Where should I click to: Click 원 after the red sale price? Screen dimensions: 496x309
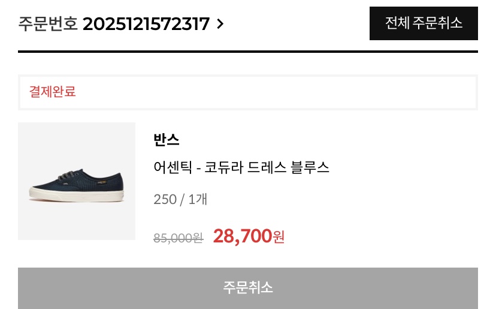point(279,238)
